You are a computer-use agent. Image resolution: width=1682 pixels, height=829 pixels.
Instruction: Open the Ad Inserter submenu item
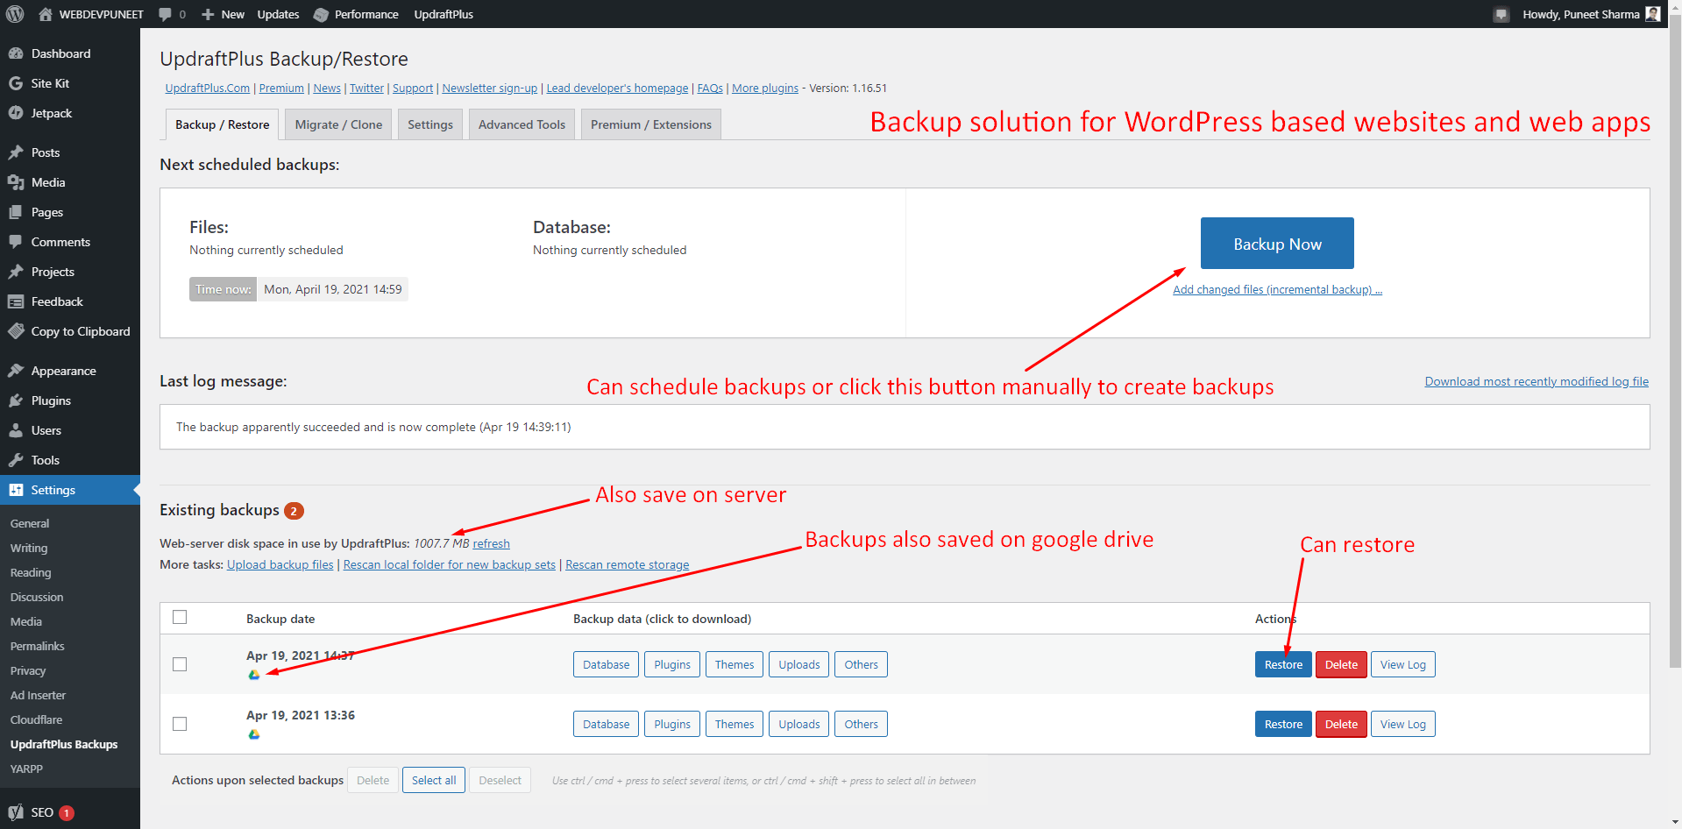click(39, 695)
